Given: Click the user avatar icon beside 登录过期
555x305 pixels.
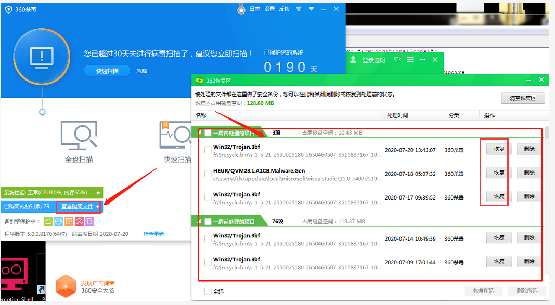Looking at the screenshot, I should click(x=353, y=60).
